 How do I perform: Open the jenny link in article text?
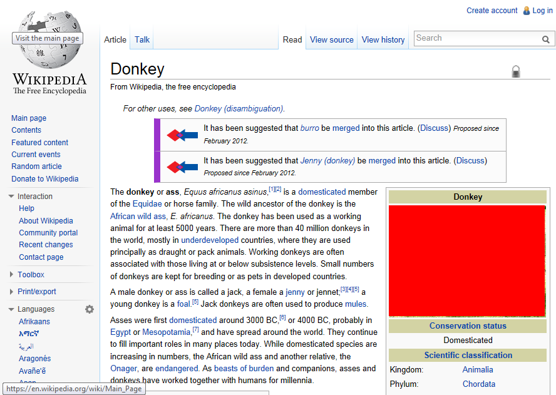click(x=295, y=292)
